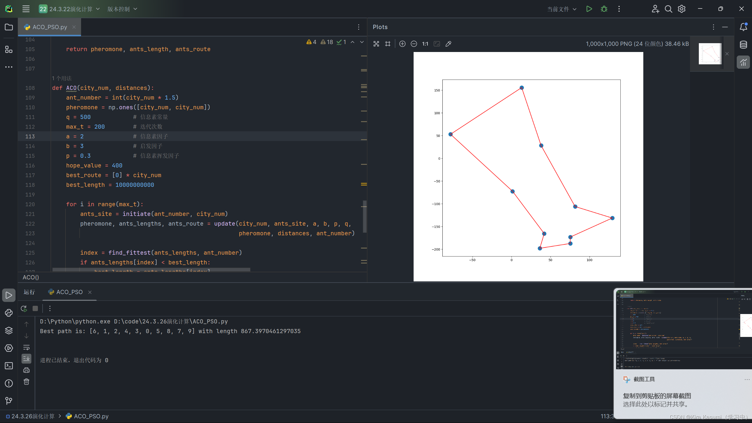This screenshot has width=752, height=423.
Task: Select the ACO_PSO run tab
Action: (69, 292)
